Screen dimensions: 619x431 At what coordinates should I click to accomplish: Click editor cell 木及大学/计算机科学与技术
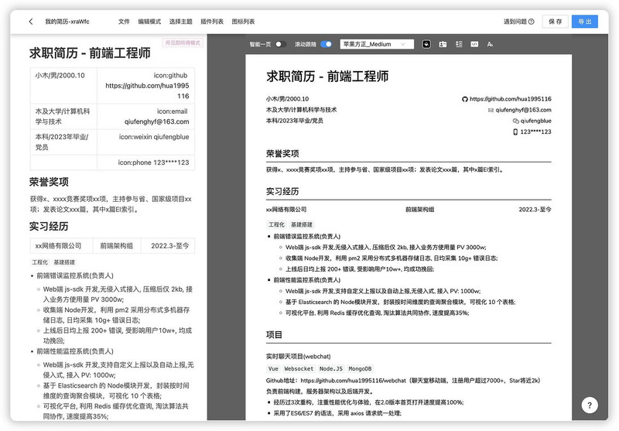[x=63, y=116]
